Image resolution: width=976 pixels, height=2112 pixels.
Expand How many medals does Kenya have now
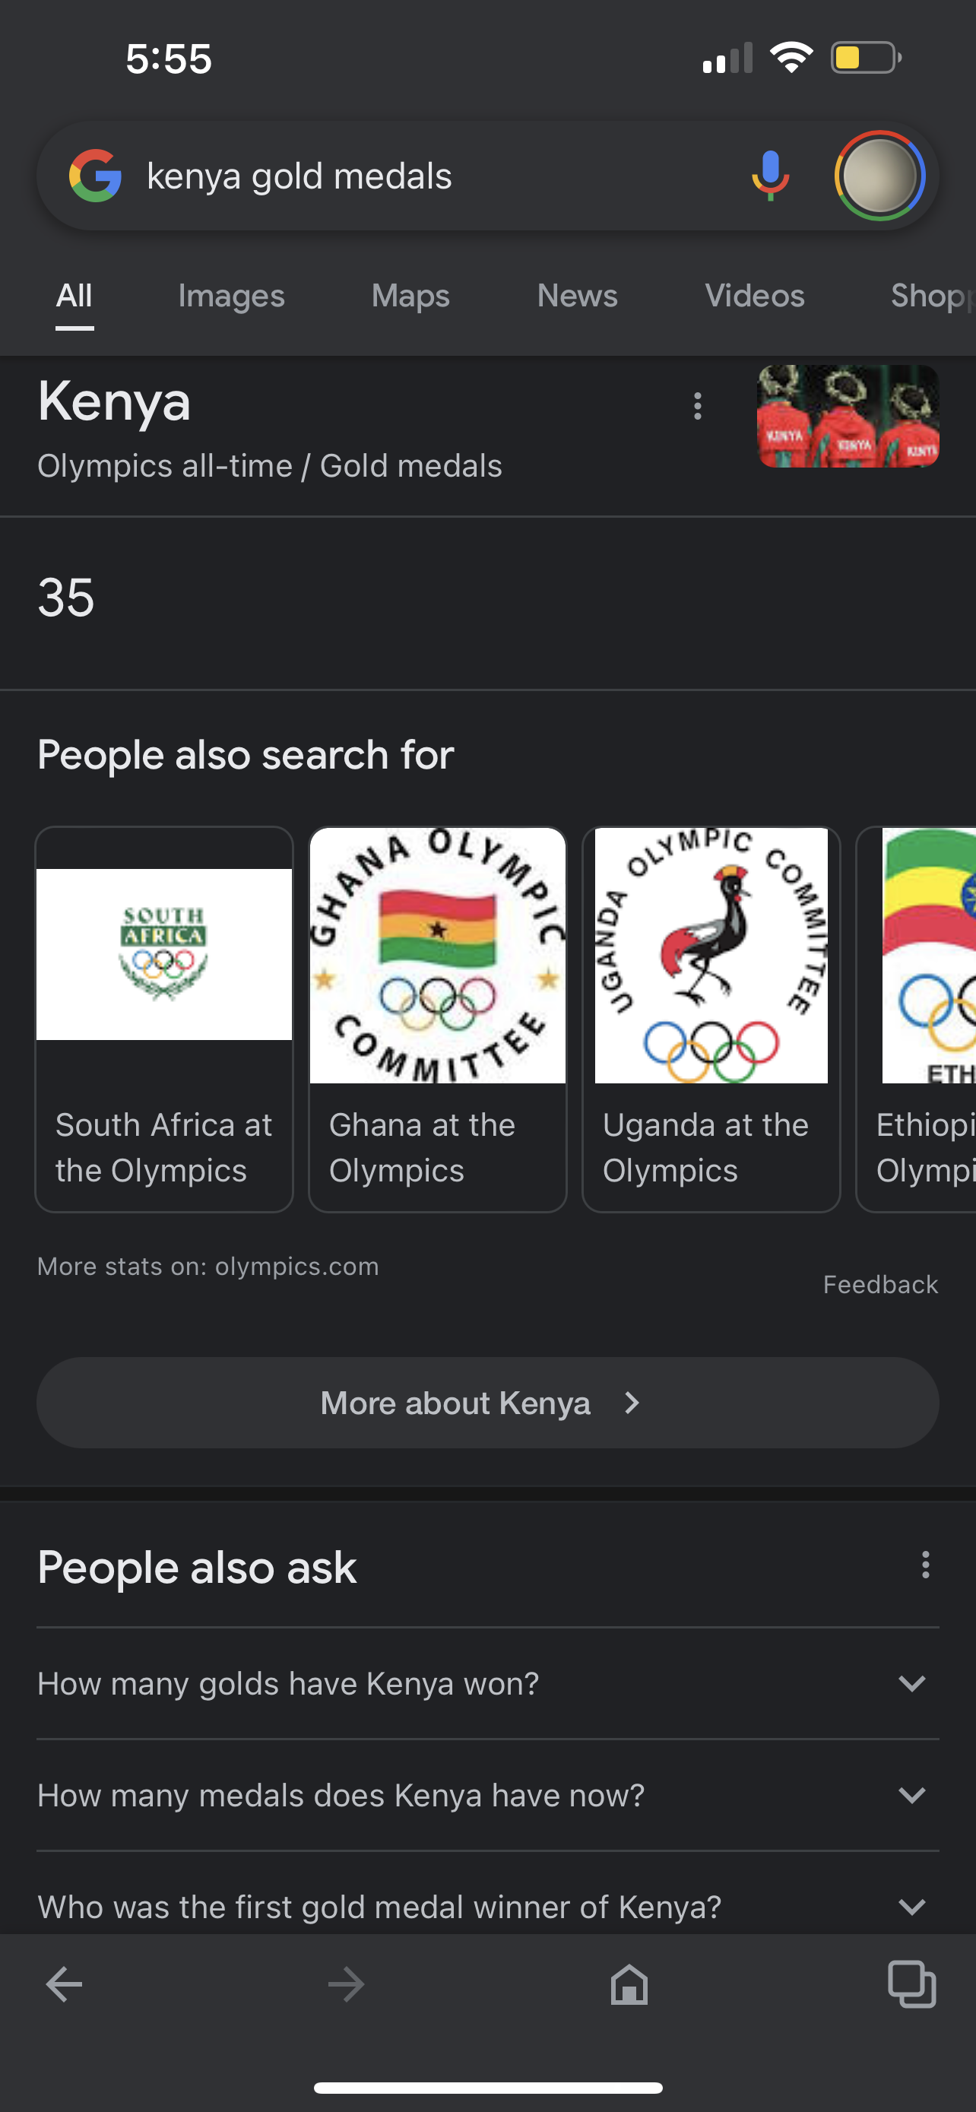click(x=487, y=1795)
